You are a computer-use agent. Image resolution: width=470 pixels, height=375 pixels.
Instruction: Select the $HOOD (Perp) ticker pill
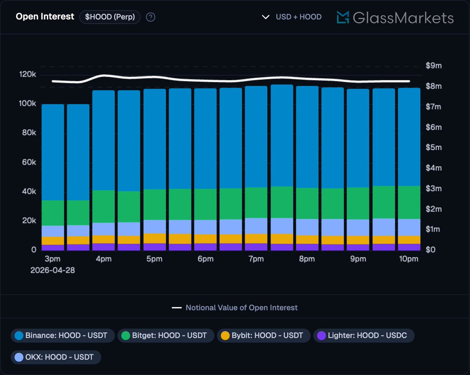(x=110, y=17)
